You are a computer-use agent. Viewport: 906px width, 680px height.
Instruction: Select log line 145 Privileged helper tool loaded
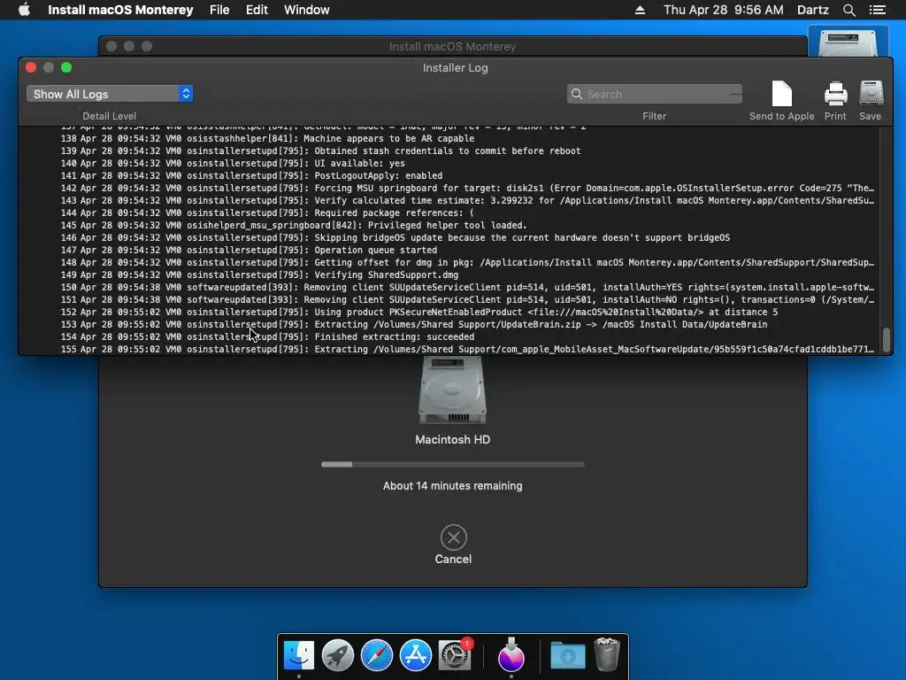coord(450,226)
